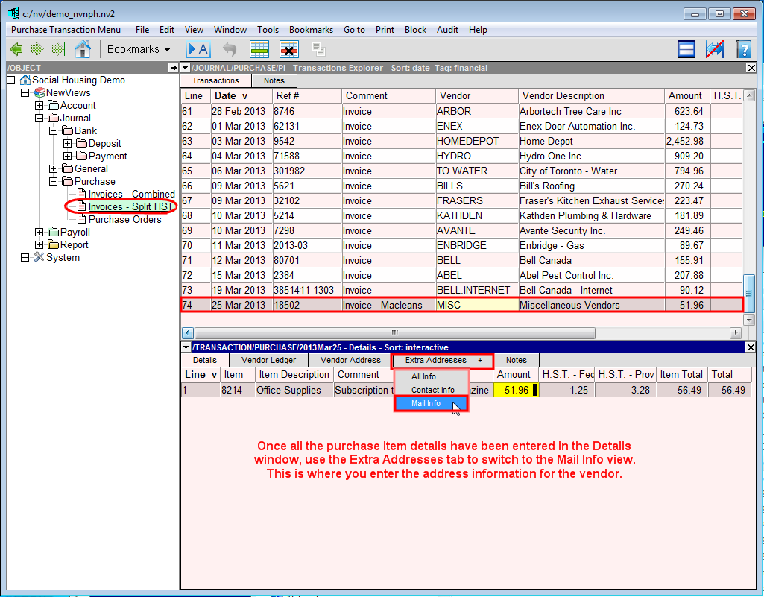Click the Vendor Description column header
764x597 pixels.
(x=563, y=95)
